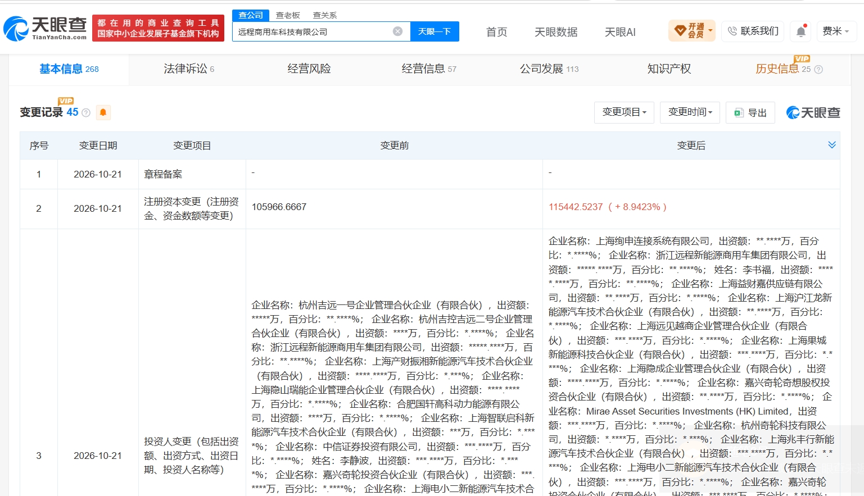
Task: Open the 法律诉讼 tab
Action: (189, 69)
